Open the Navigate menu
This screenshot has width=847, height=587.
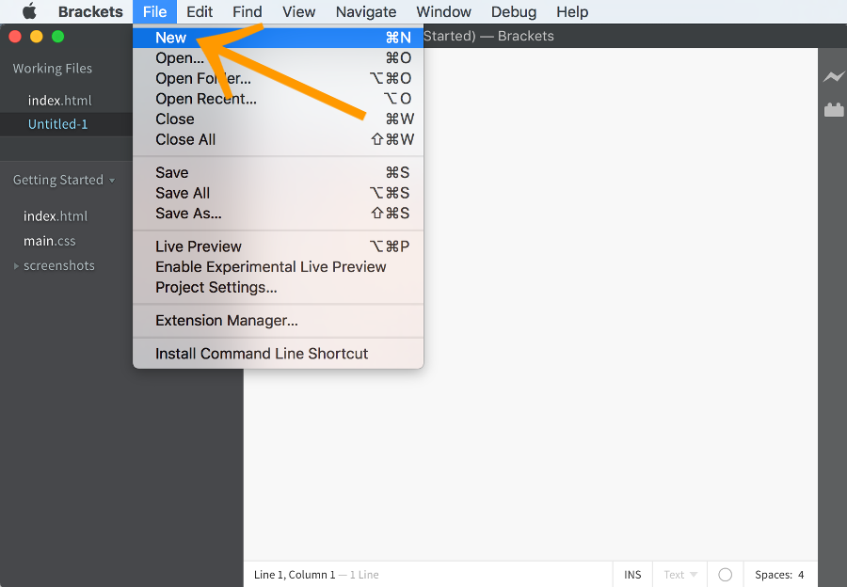tap(366, 11)
